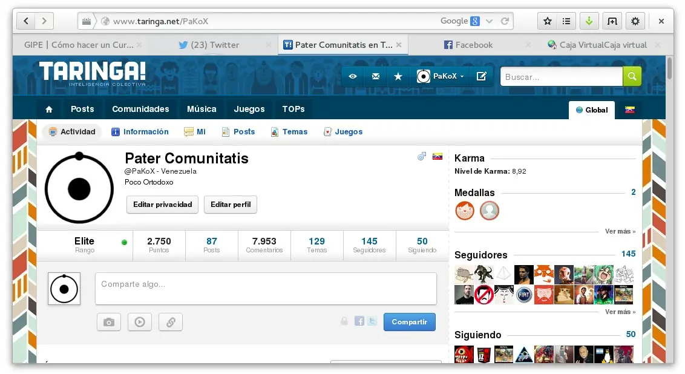Go home using the house icon
685x374 pixels.
point(49,109)
